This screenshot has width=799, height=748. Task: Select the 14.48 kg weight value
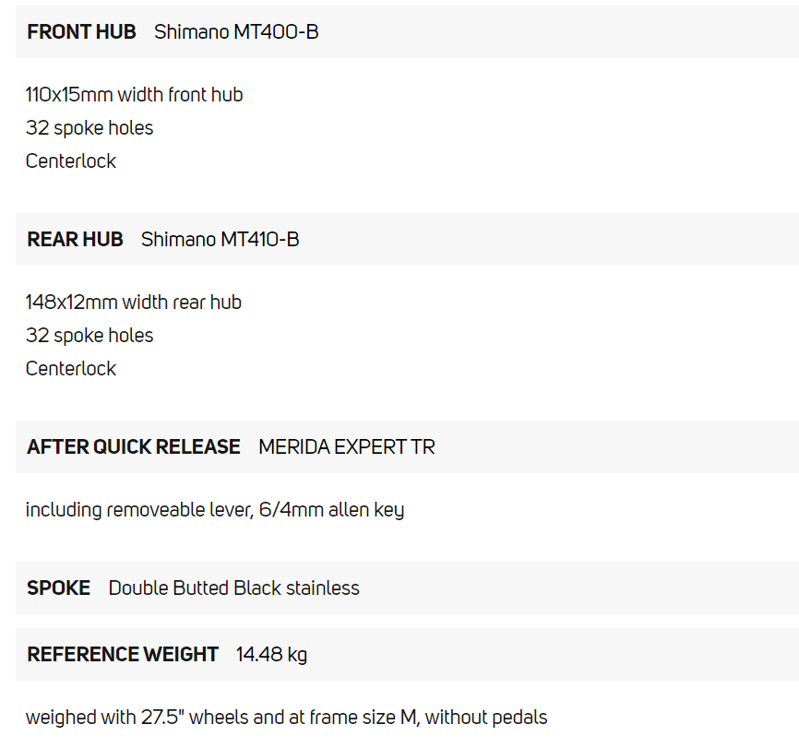pyautogui.click(x=271, y=655)
